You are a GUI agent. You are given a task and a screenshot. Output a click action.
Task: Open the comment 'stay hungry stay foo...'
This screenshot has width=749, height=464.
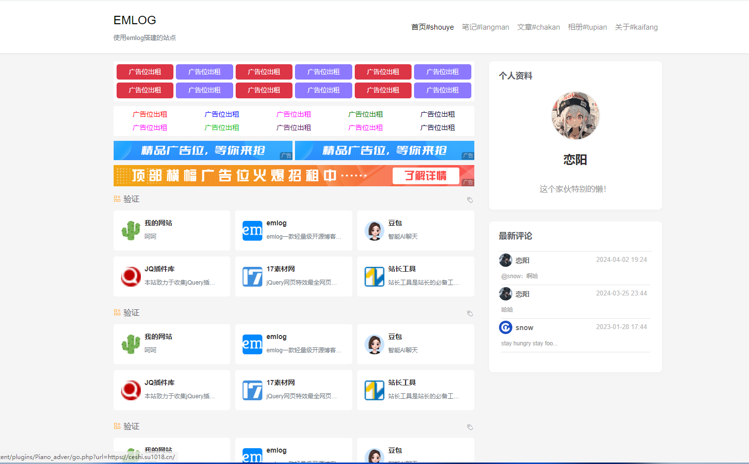point(529,343)
